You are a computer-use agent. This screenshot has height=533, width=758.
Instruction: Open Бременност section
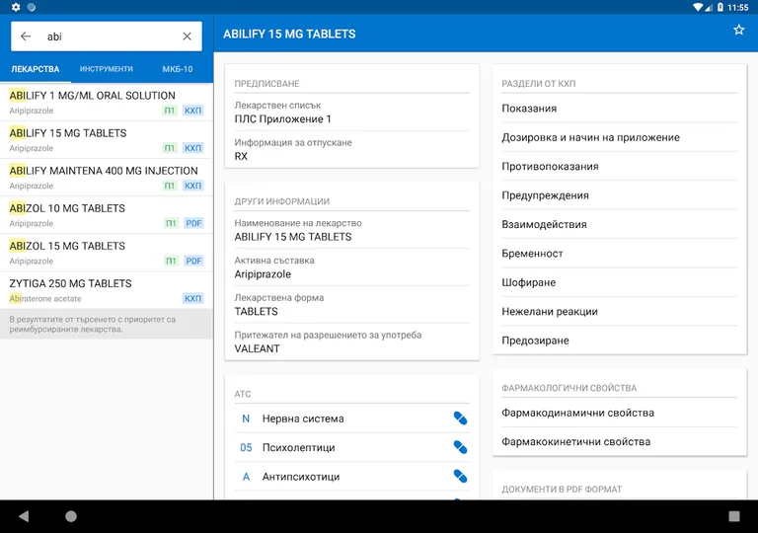pos(619,254)
